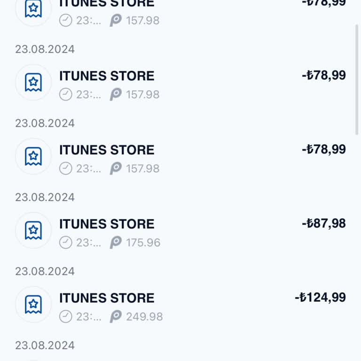Click the date header directly above the ₺124,99 transaction
The width and height of the screenshot is (361, 361).
point(45,271)
